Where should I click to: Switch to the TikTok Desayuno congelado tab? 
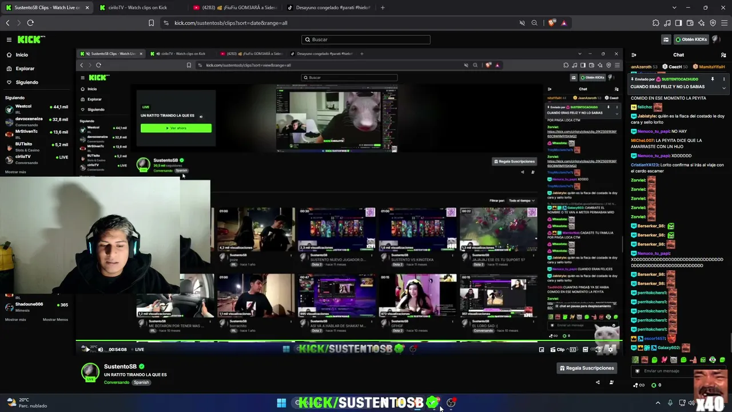tap(329, 7)
